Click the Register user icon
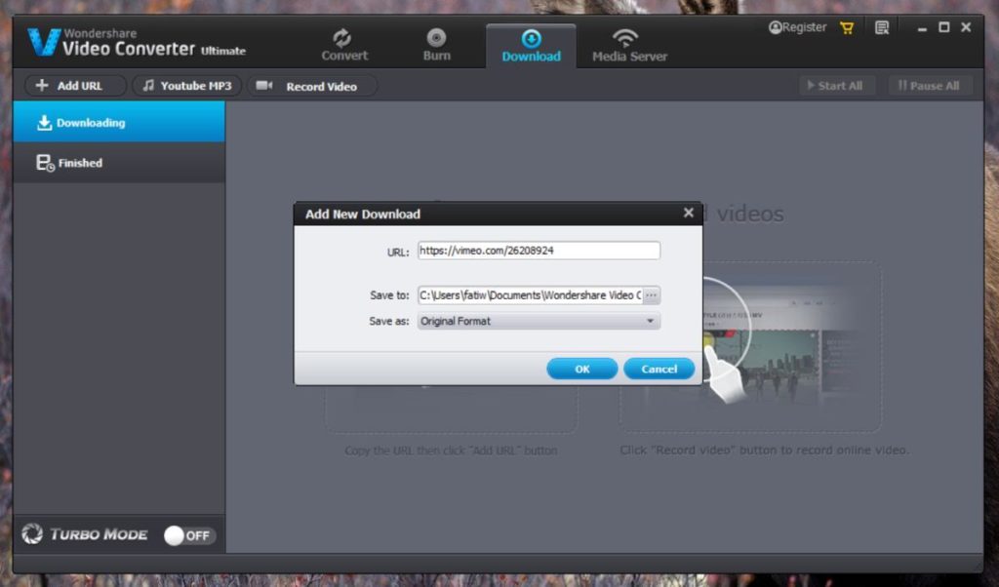The image size is (999, 587). 776,28
